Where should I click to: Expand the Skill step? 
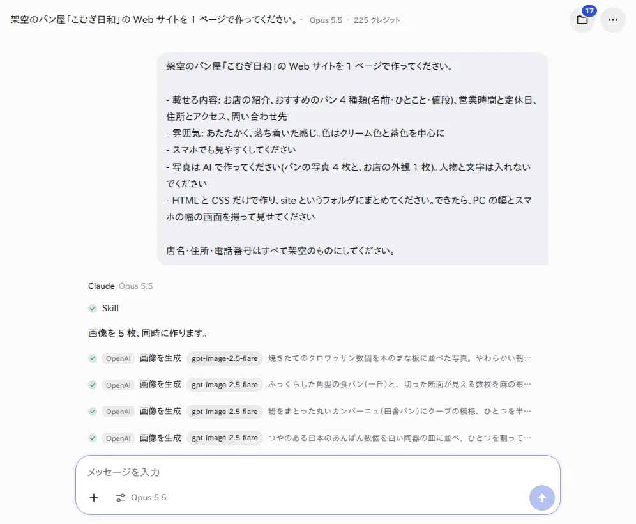click(x=110, y=309)
